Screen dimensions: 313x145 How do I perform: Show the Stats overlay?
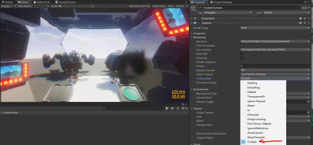coord(170,6)
